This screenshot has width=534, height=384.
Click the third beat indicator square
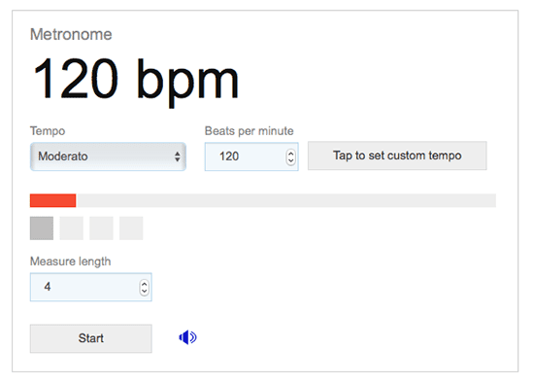click(x=101, y=228)
